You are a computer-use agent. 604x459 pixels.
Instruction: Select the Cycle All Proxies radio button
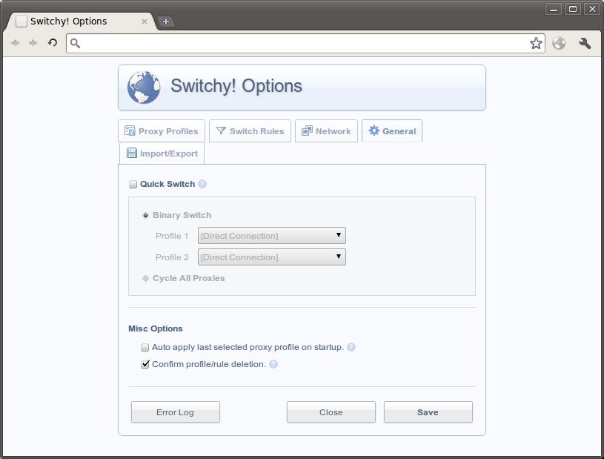click(x=145, y=278)
